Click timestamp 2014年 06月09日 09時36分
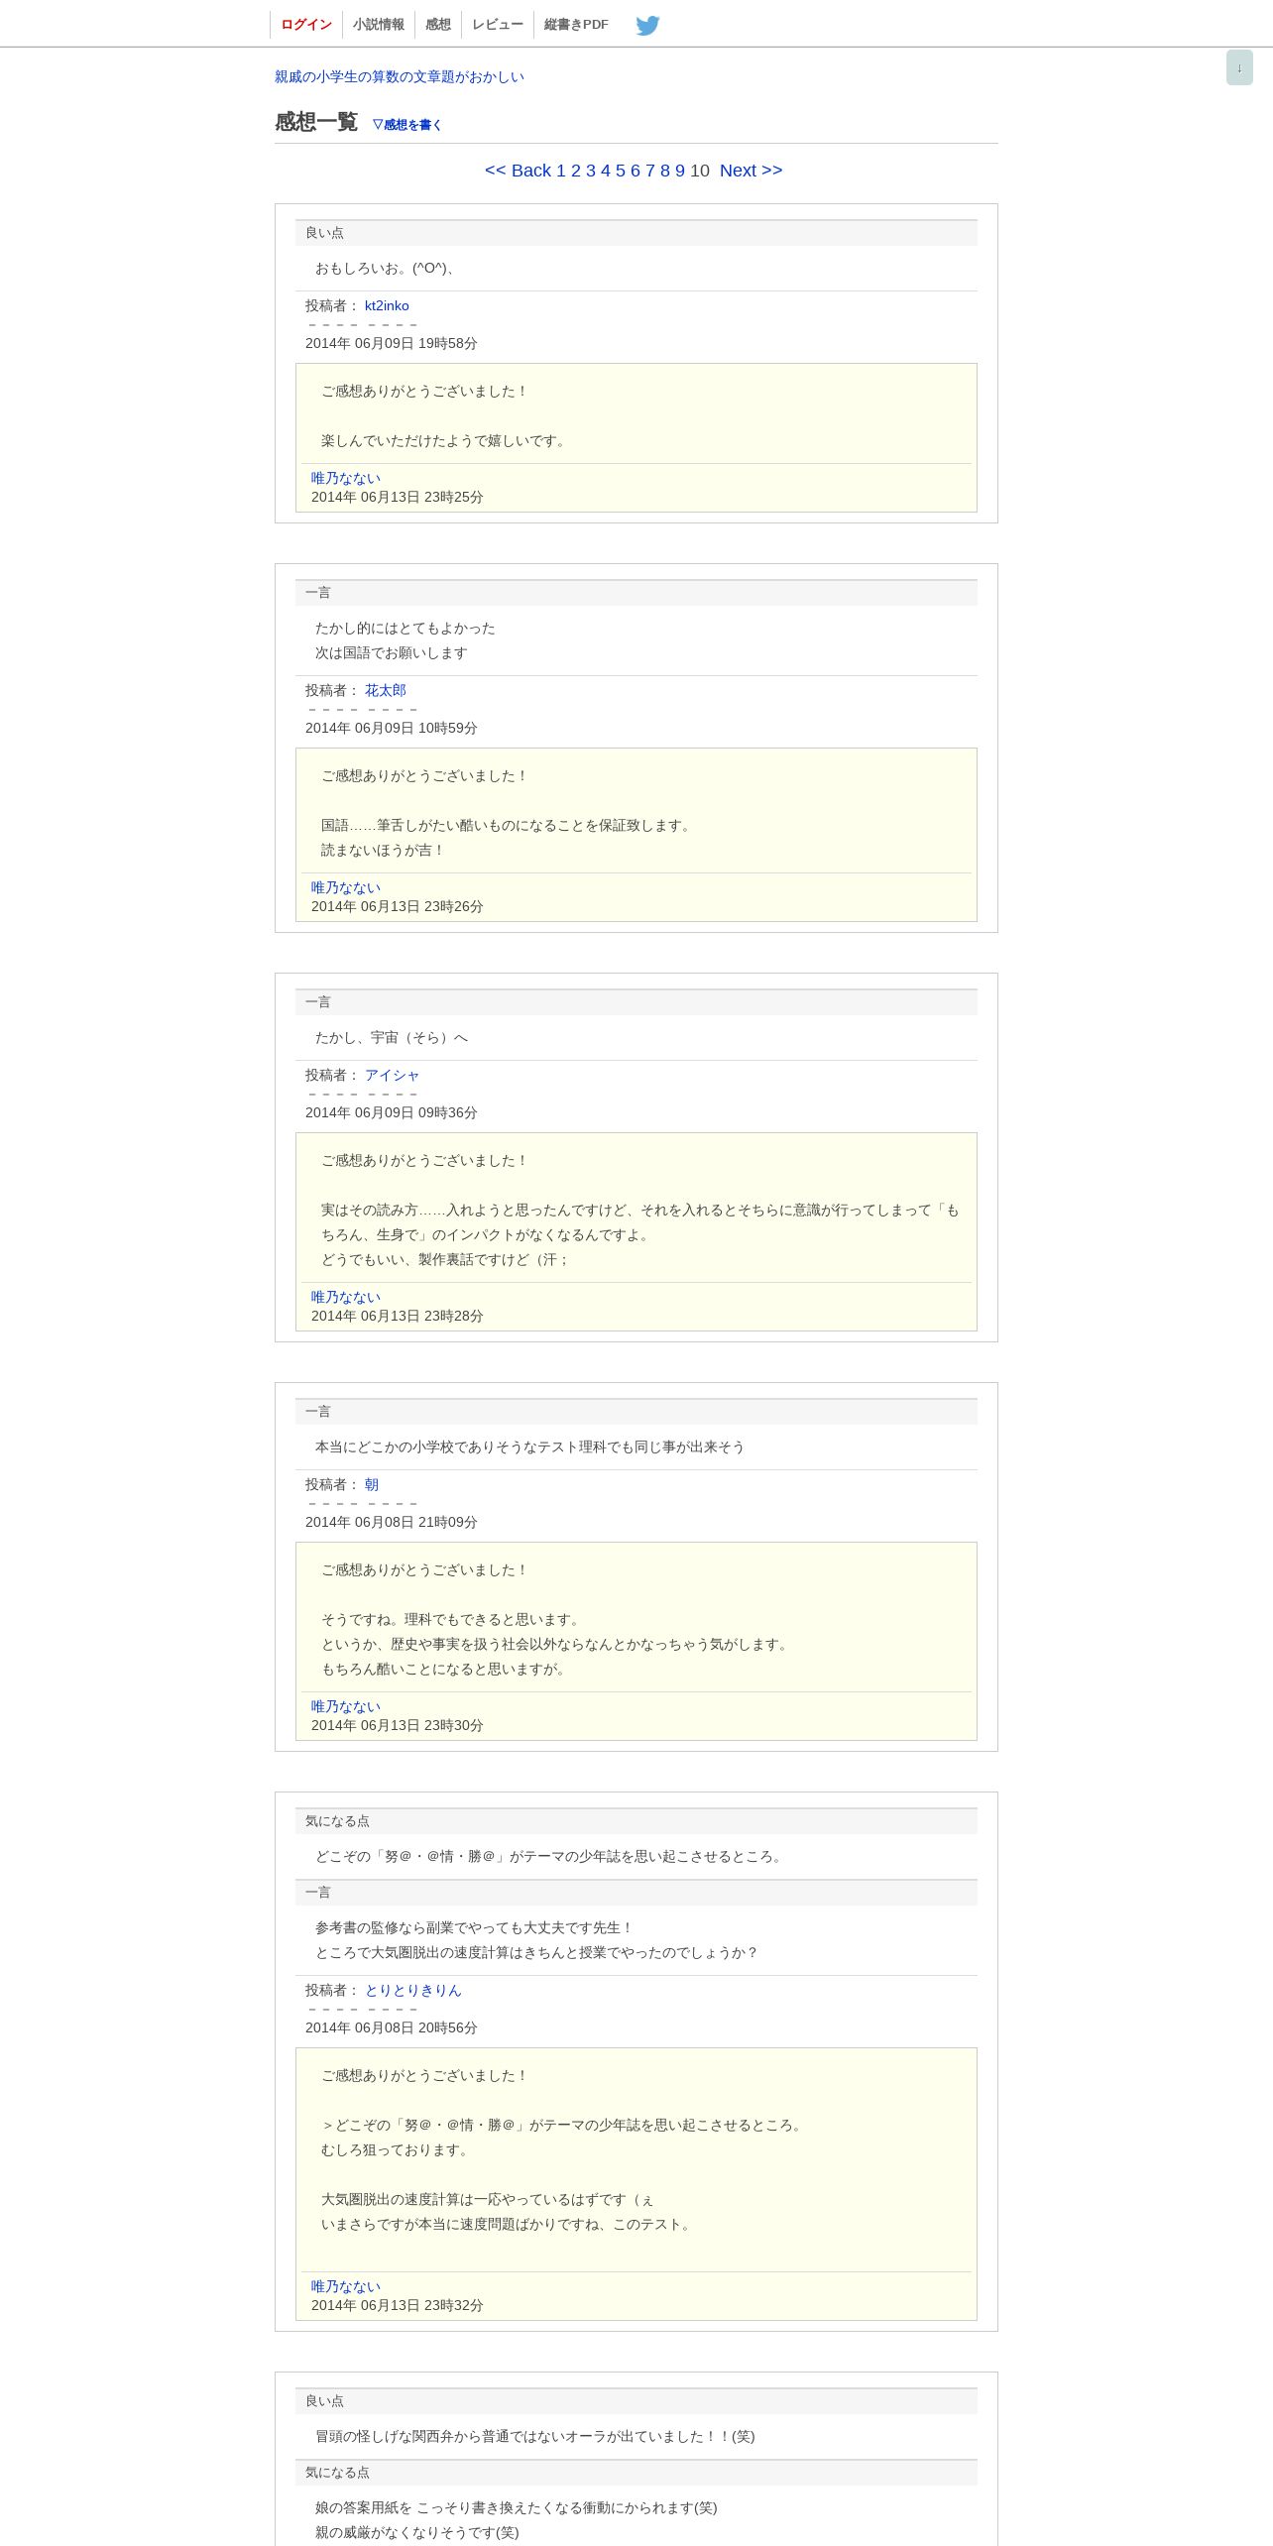Screen dimensions: 1273x2546 [x=392, y=1112]
